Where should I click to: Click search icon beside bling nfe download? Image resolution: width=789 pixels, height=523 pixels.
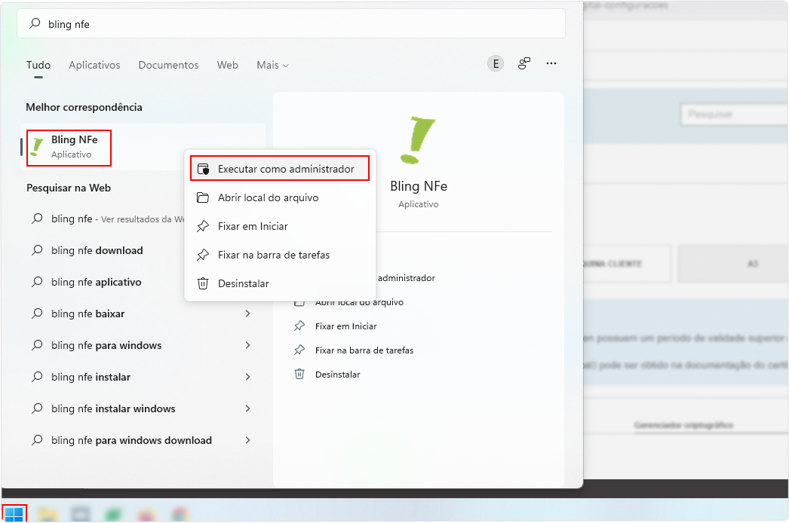point(37,250)
